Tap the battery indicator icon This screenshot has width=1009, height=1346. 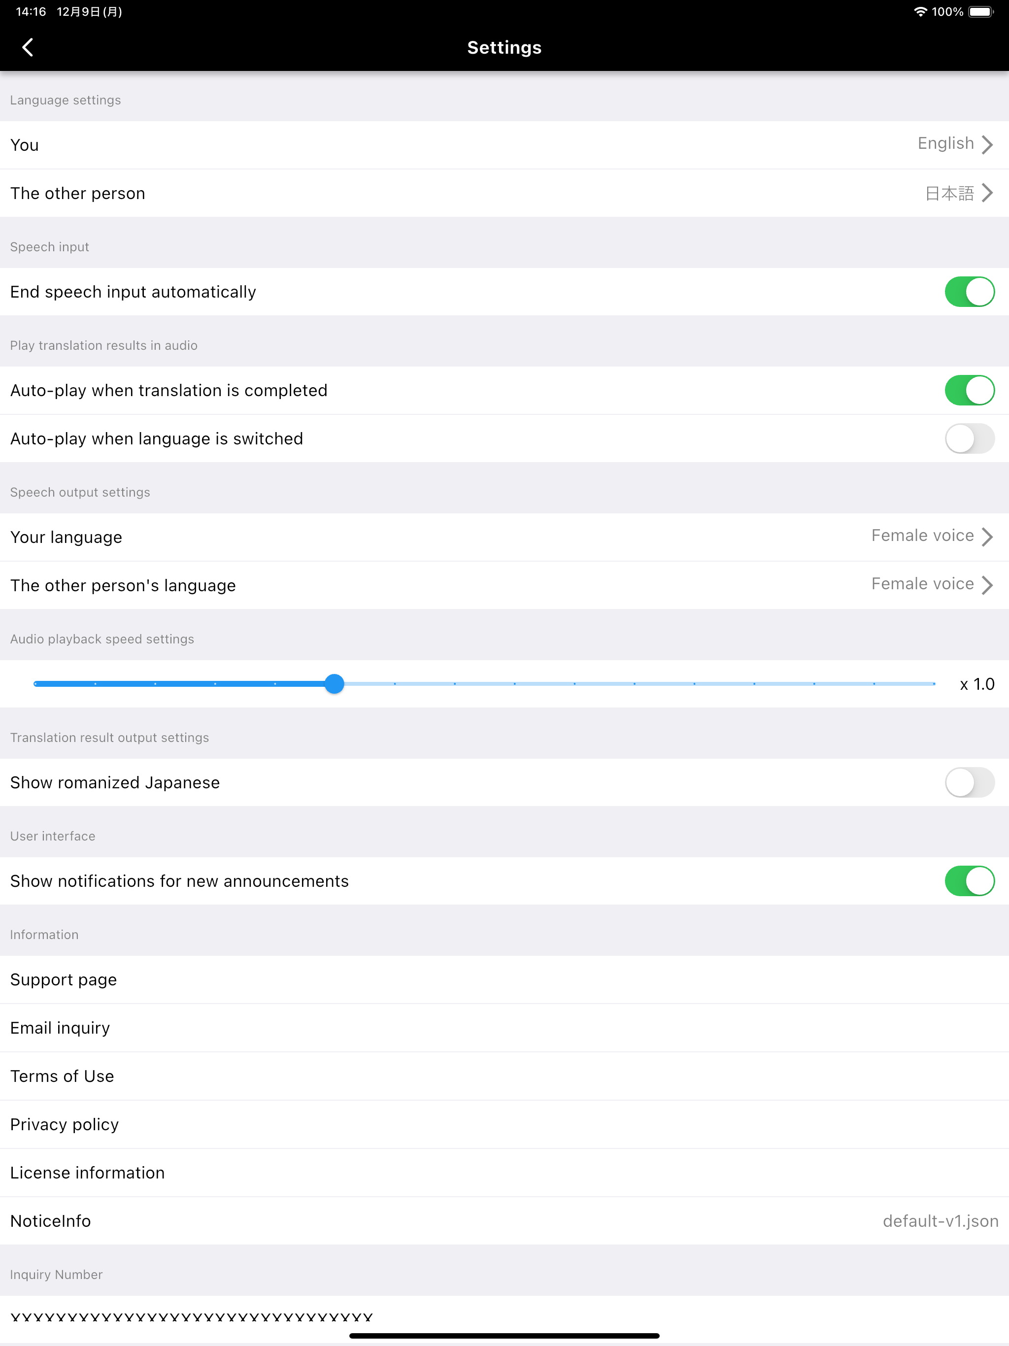point(981,11)
